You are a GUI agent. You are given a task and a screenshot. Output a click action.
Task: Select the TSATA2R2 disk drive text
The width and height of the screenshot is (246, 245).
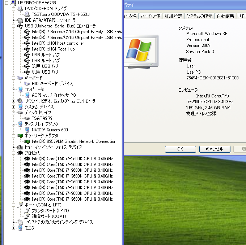[42, 118]
